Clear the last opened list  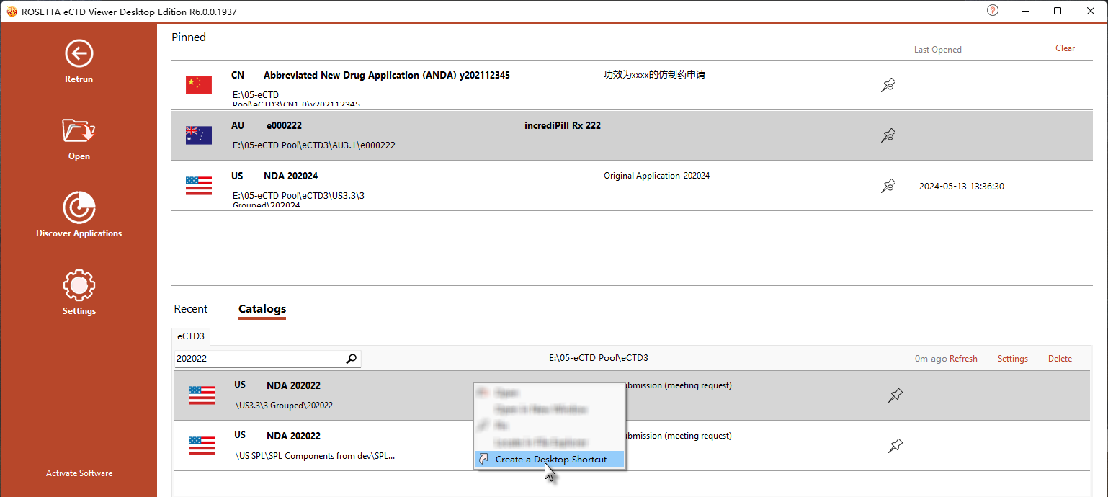tap(1065, 48)
